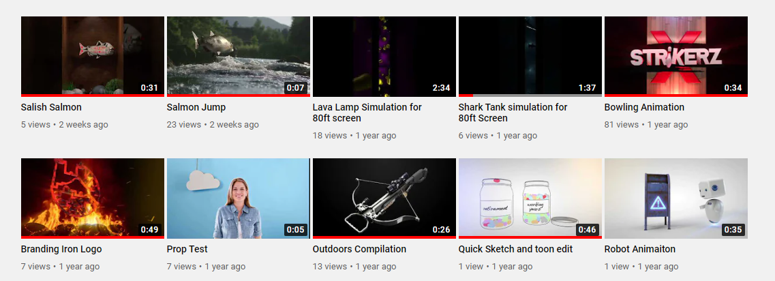Click the 1:37 duration badge on Shark Tank
Image resolution: width=775 pixels, height=281 pixels.
[587, 87]
